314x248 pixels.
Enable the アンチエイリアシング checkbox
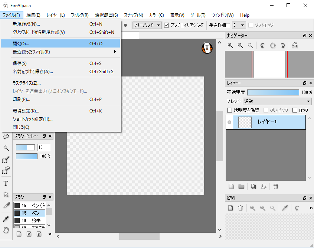point(166,25)
